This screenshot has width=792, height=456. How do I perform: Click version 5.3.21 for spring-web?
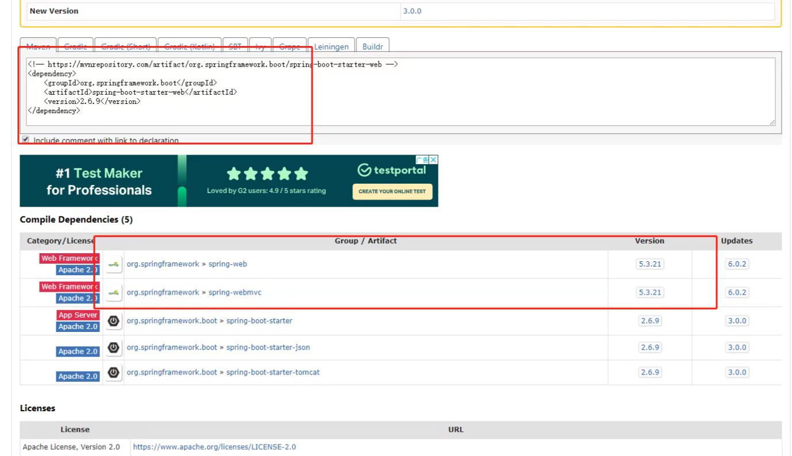pos(649,264)
